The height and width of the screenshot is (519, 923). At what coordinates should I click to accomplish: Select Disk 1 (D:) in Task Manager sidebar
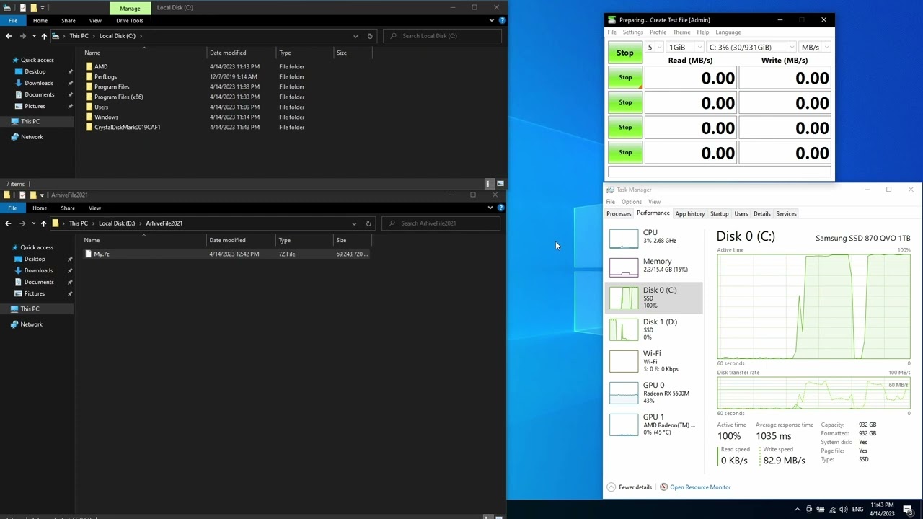[653, 329]
